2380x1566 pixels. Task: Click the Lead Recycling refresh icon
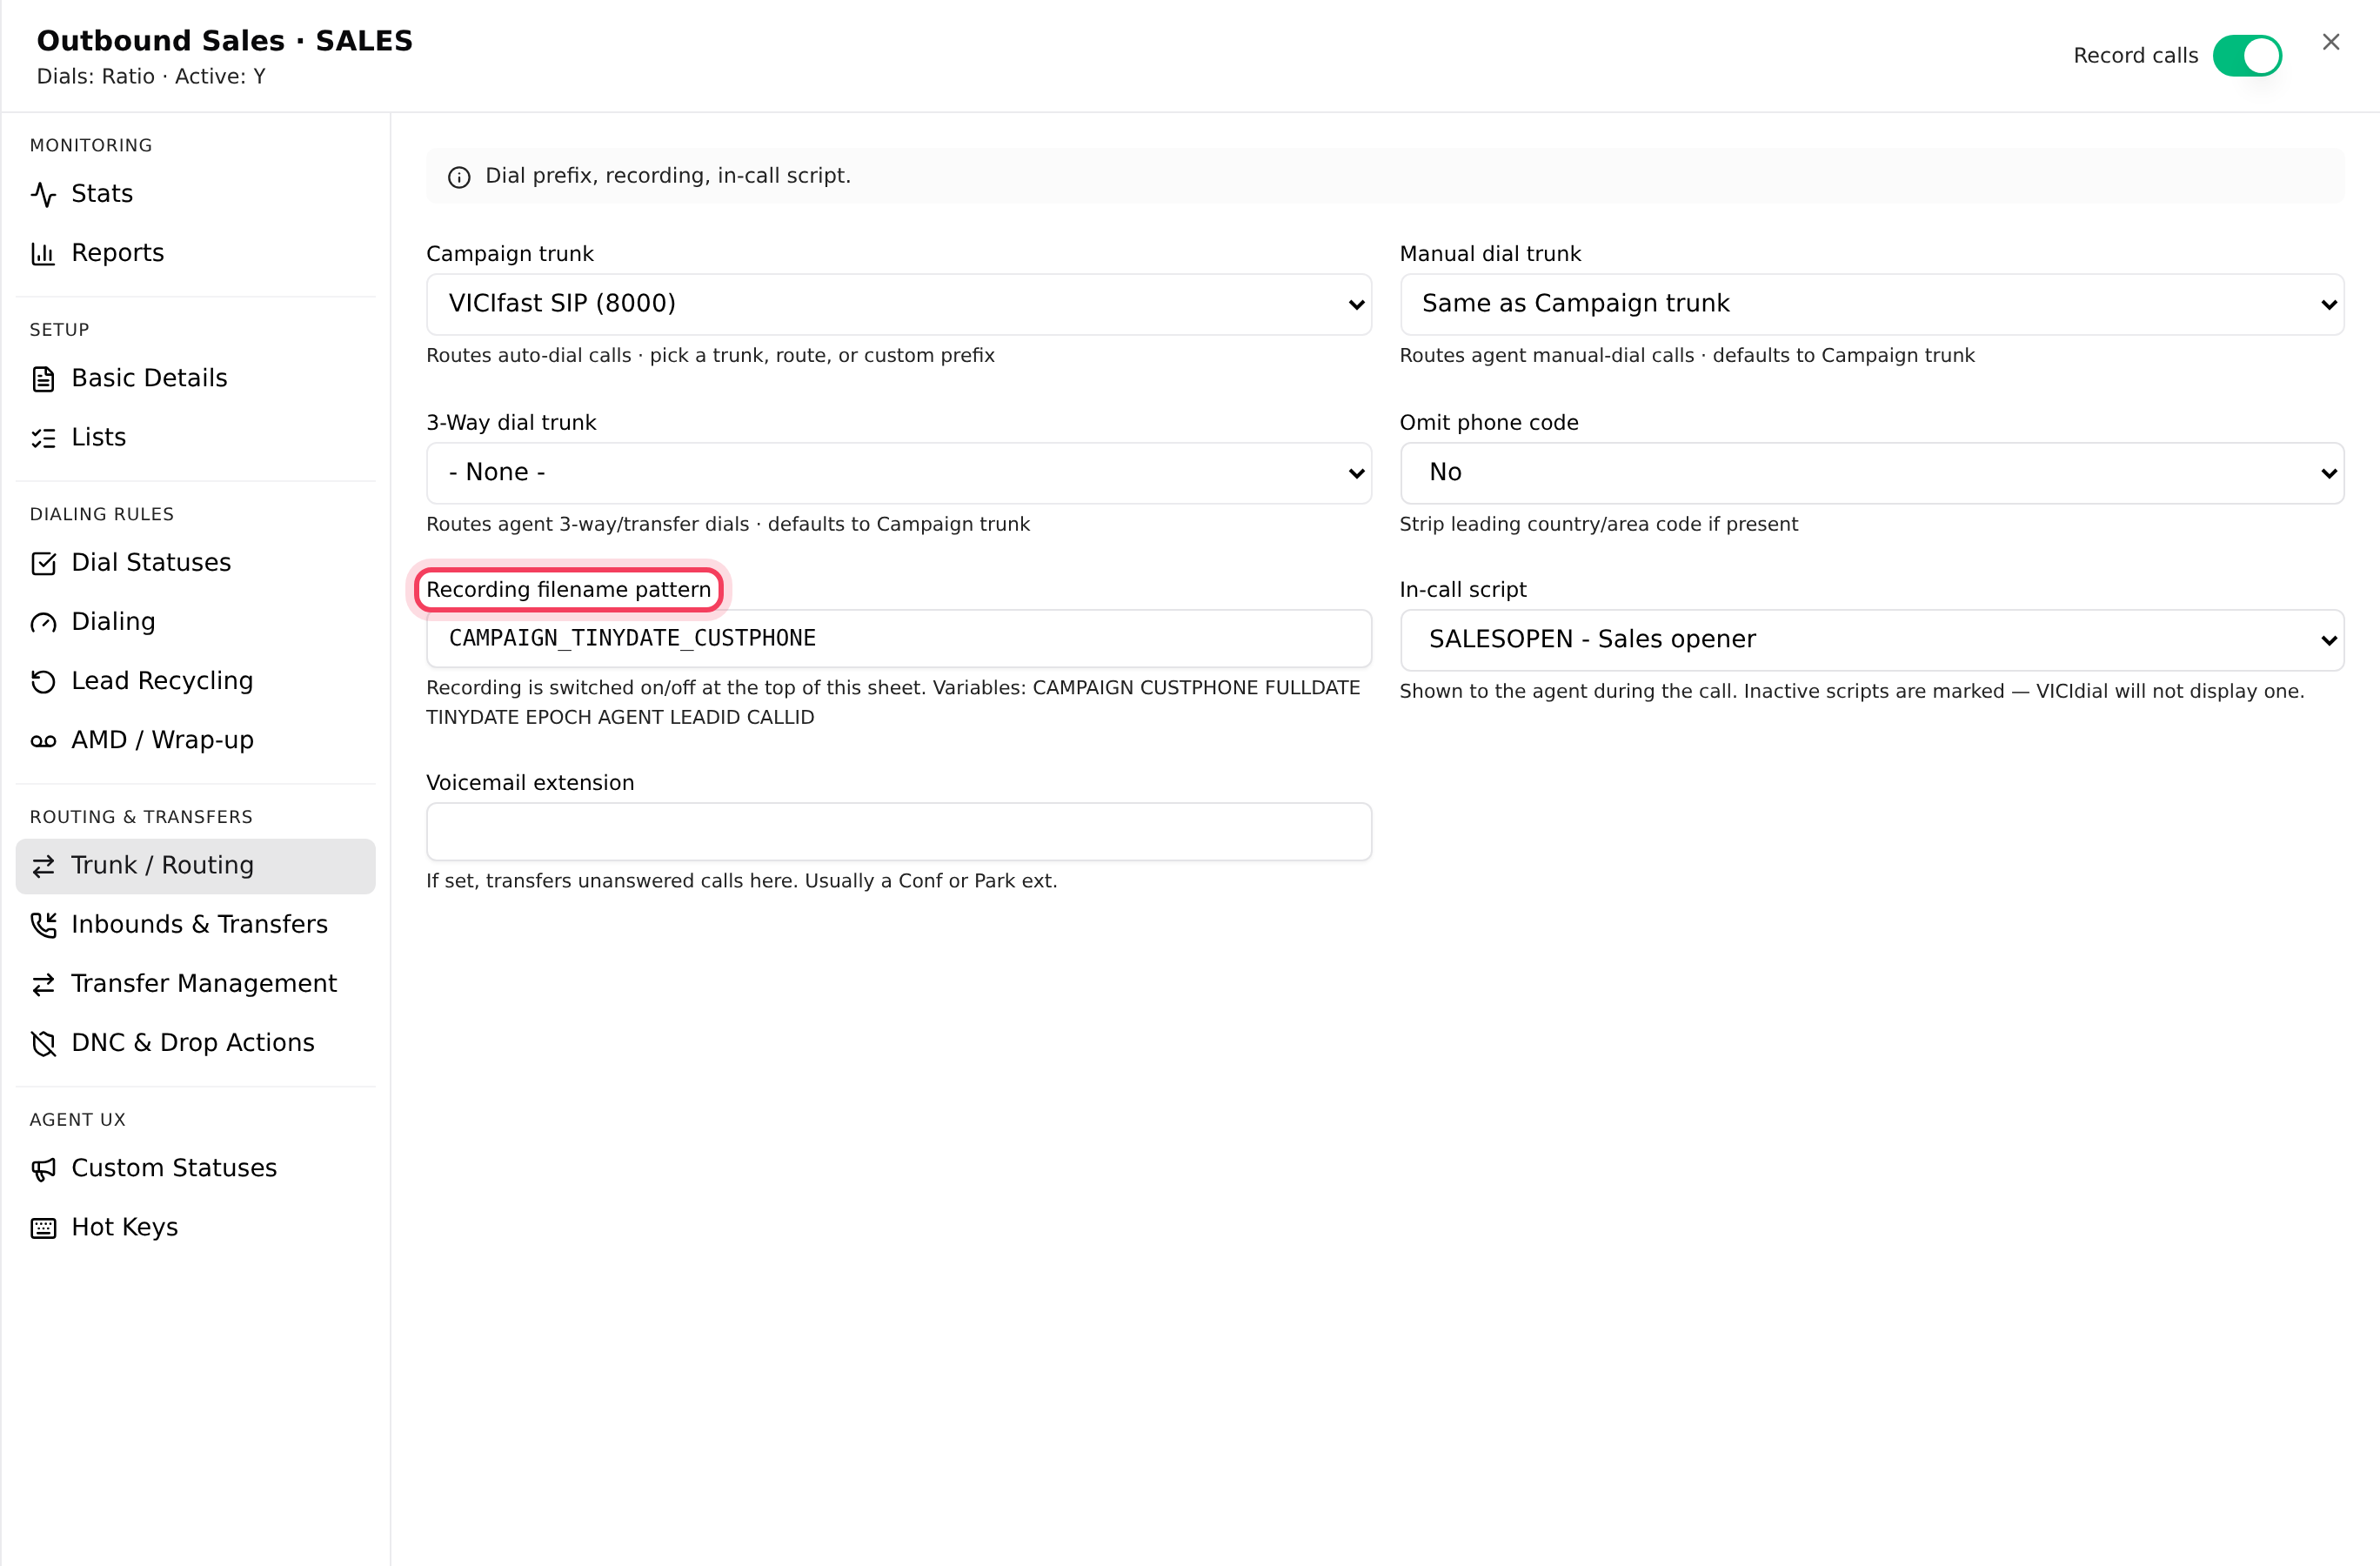[43, 681]
